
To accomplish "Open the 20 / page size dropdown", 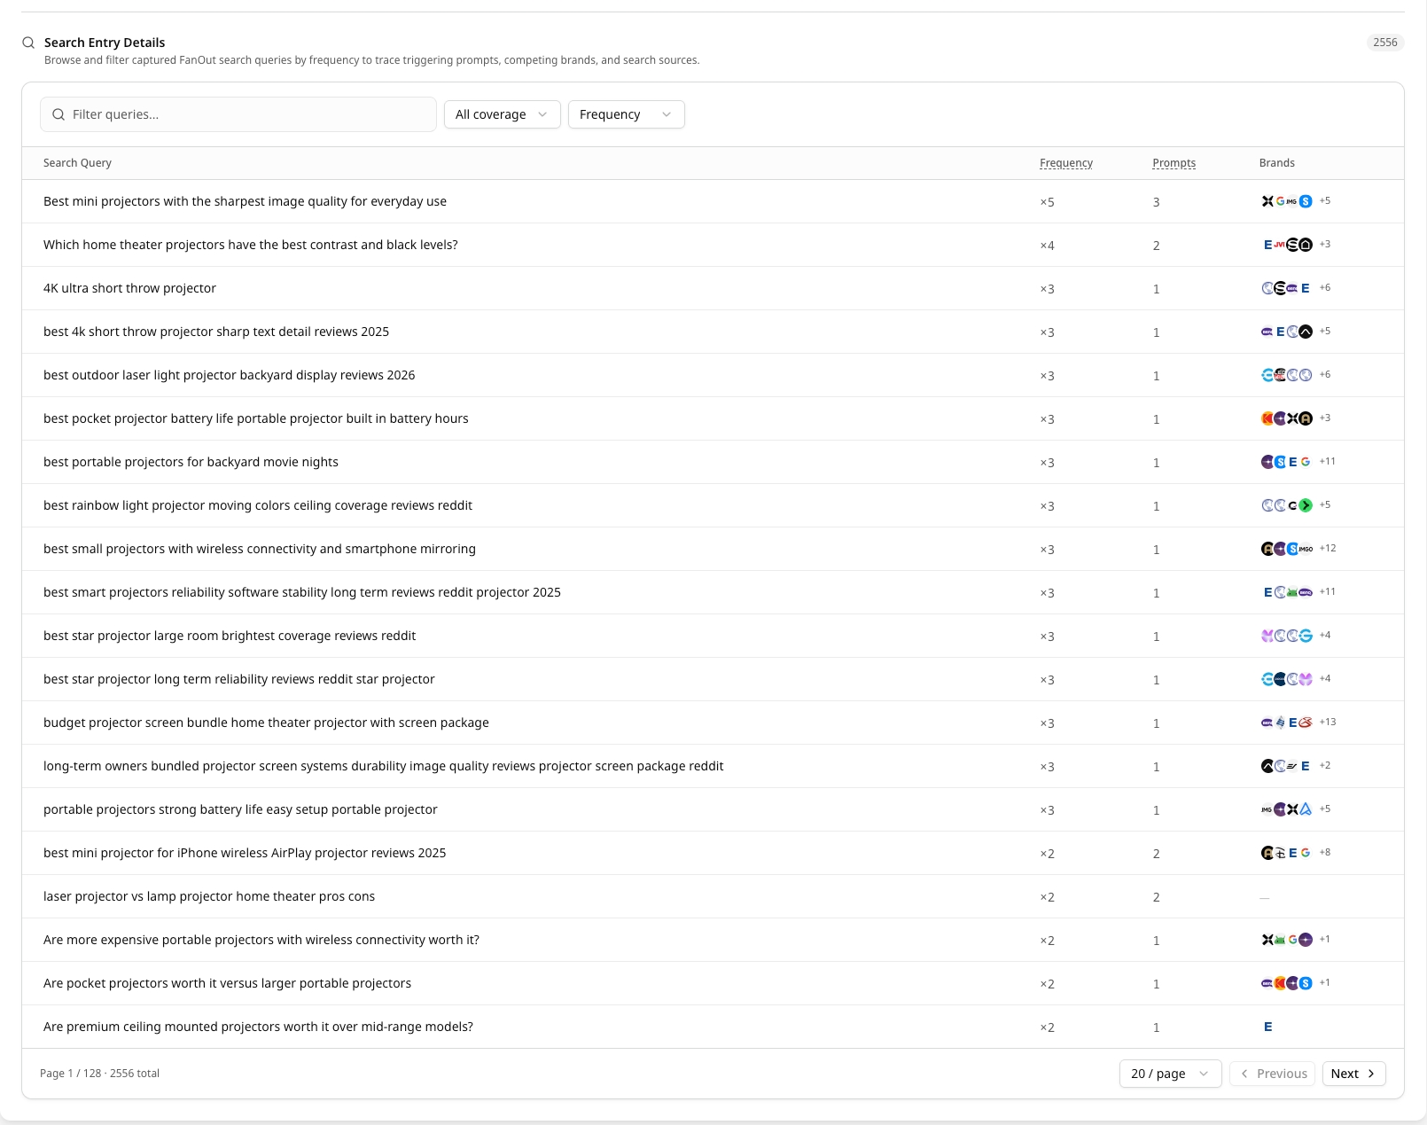I will coord(1170,1074).
